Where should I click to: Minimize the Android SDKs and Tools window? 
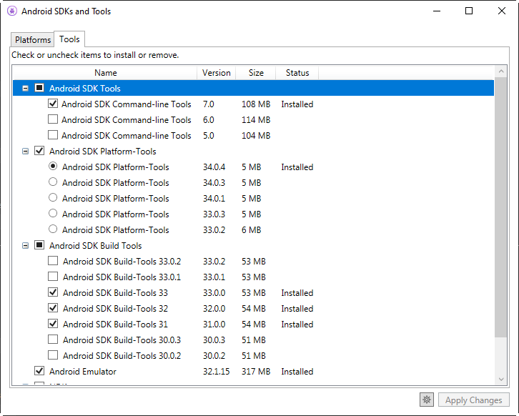coord(437,11)
